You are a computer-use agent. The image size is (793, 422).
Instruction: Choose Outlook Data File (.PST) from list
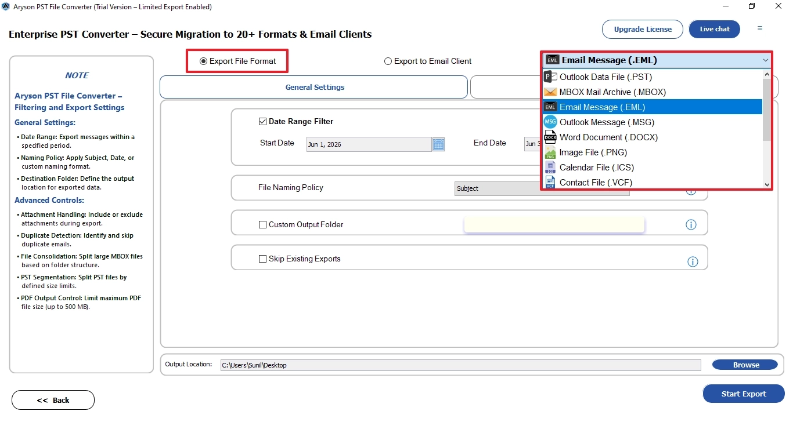[x=653, y=77]
